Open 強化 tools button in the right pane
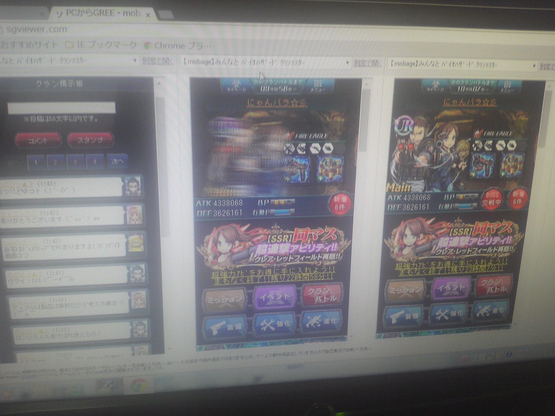 coord(449,313)
